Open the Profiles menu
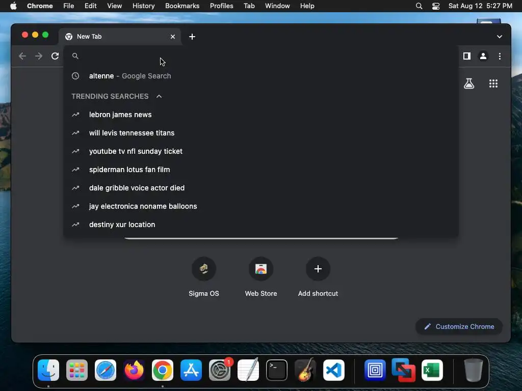 [221, 6]
